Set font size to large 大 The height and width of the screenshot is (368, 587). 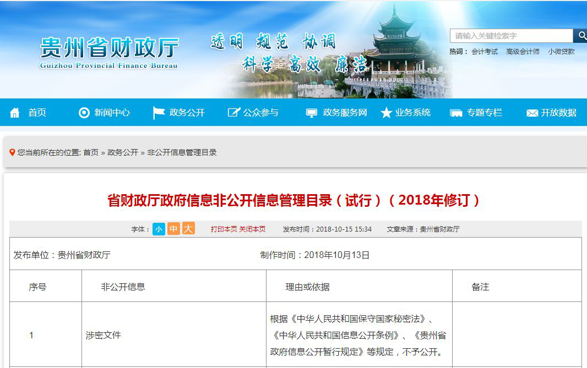coord(188,229)
